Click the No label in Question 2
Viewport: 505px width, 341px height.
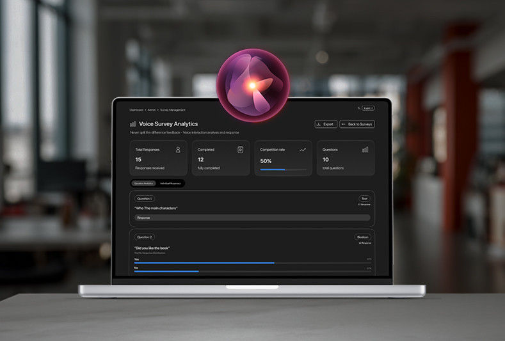[136, 268]
